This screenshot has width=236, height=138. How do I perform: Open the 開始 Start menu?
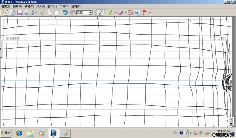pos(6,133)
